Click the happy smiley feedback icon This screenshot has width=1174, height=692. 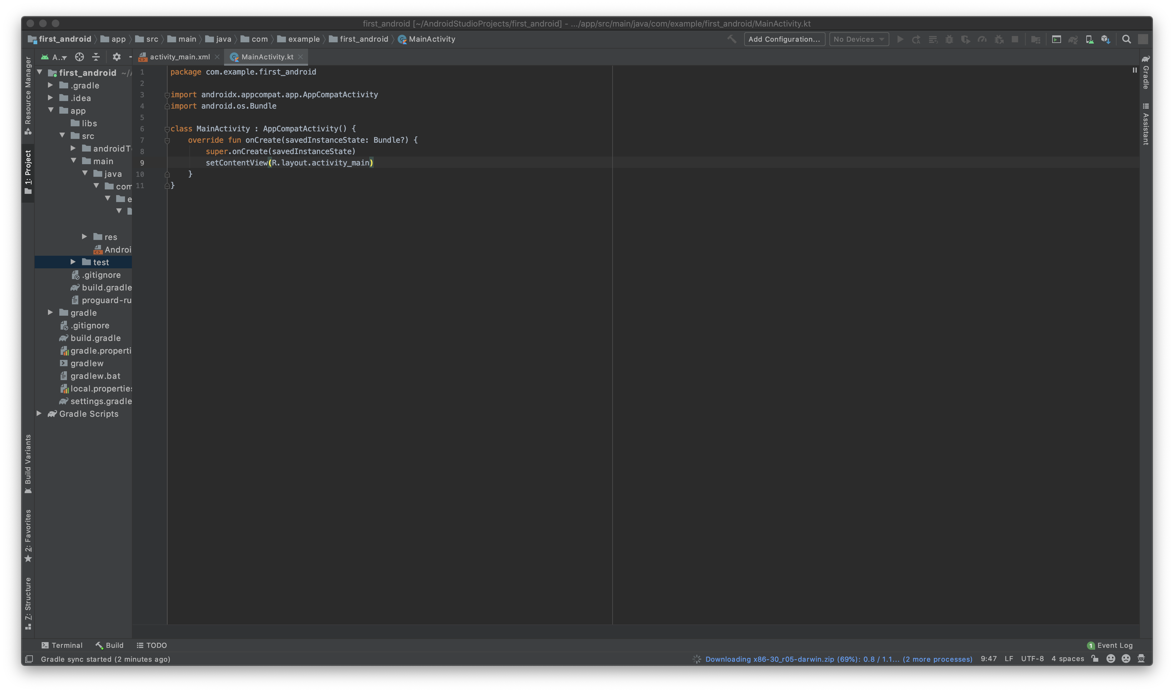[1111, 659]
